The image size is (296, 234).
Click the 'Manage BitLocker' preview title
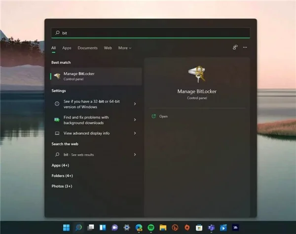click(197, 91)
